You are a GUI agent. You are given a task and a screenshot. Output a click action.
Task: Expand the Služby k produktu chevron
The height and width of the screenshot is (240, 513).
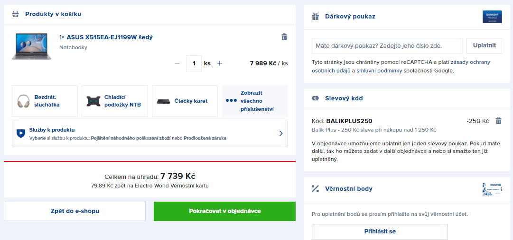(281, 133)
